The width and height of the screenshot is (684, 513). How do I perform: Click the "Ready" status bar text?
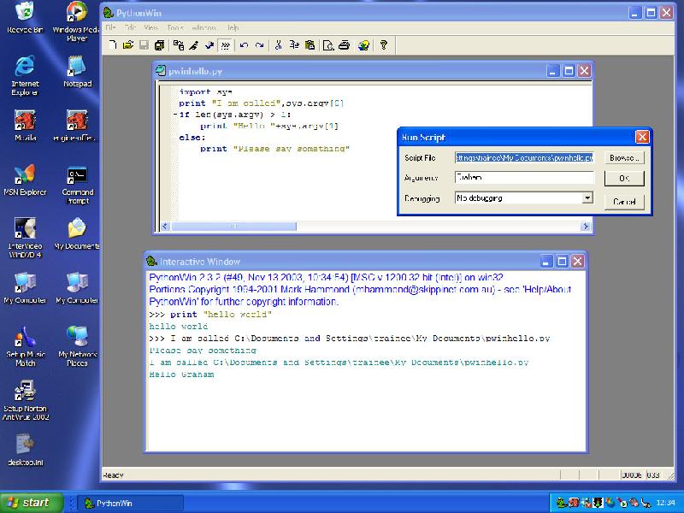(113, 475)
